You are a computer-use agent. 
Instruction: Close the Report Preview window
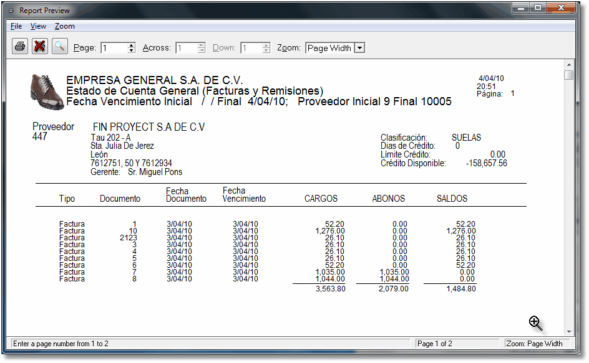(561, 7)
